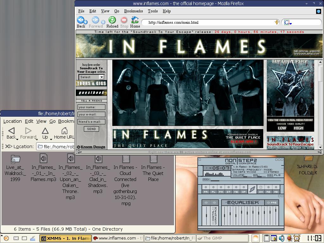The image size is (324, 243).
Task: Open the Firefox Tools menu
Action: [x=153, y=11]
